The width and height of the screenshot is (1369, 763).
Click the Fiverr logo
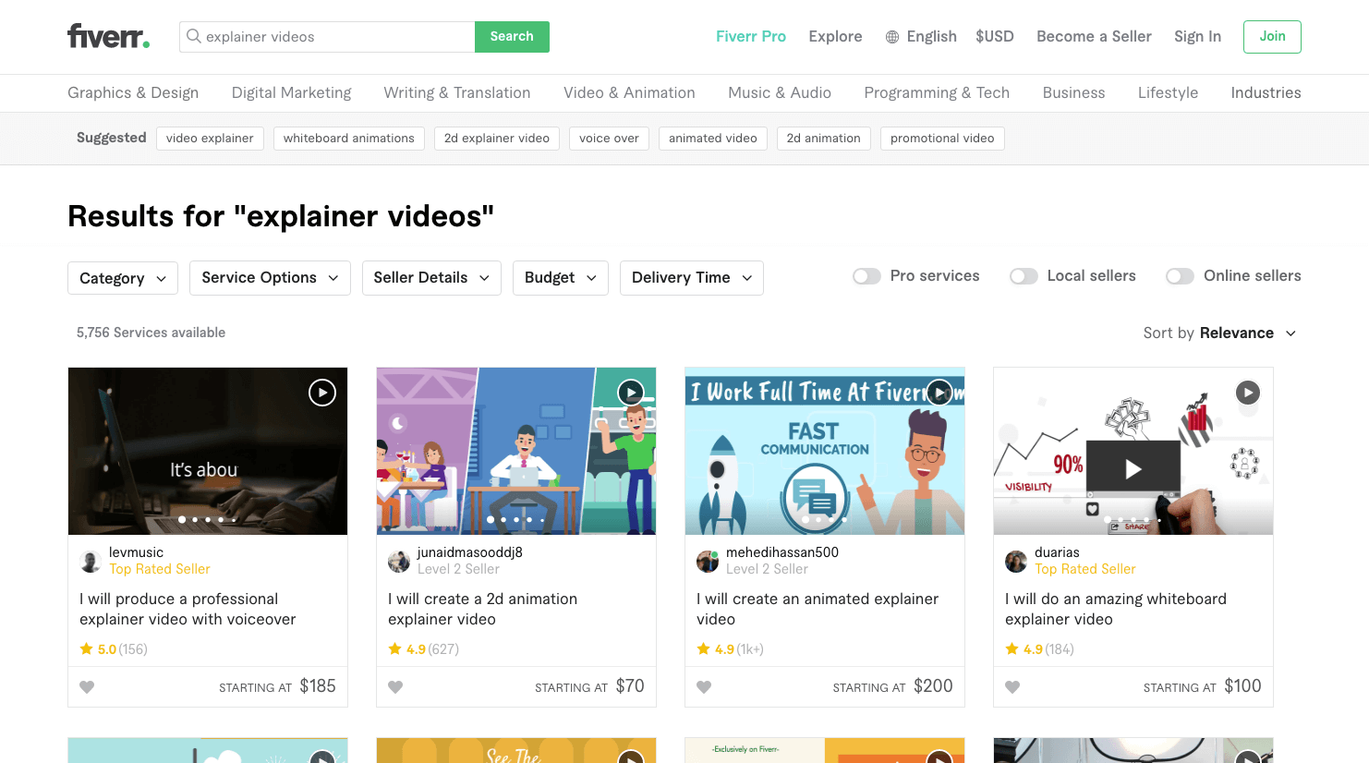coord(108,36)
